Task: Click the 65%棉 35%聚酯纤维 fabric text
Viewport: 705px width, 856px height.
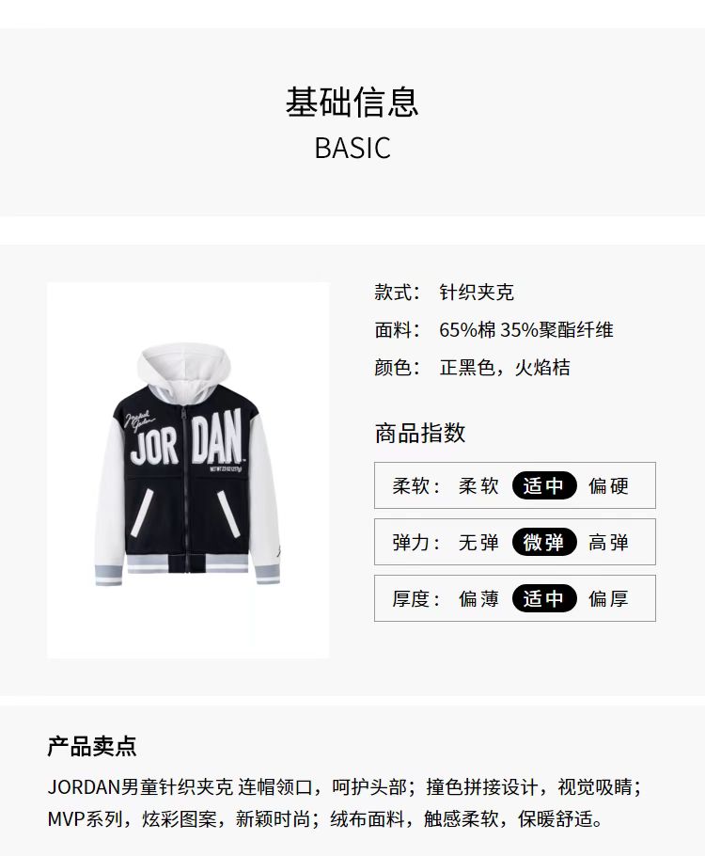Action: tap(526, 330)
